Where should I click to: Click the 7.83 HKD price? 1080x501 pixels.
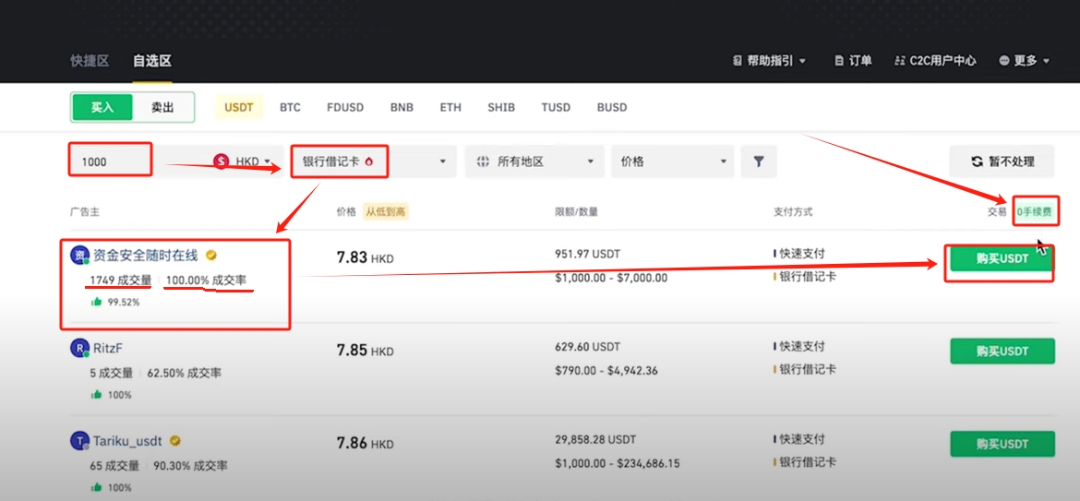(x=365, y=257)
